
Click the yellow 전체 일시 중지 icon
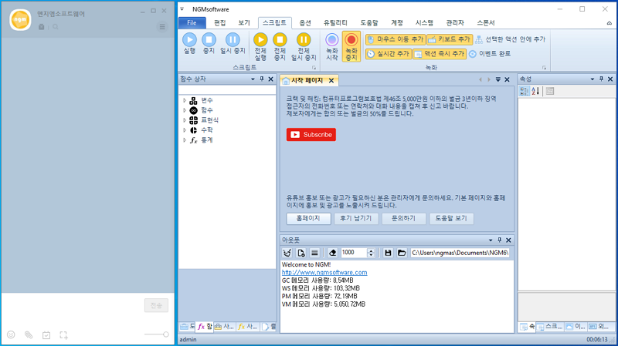(304, 40)
